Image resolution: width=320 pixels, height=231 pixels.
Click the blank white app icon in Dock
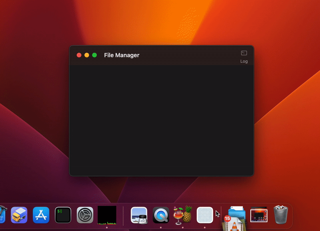coord(205,215)
